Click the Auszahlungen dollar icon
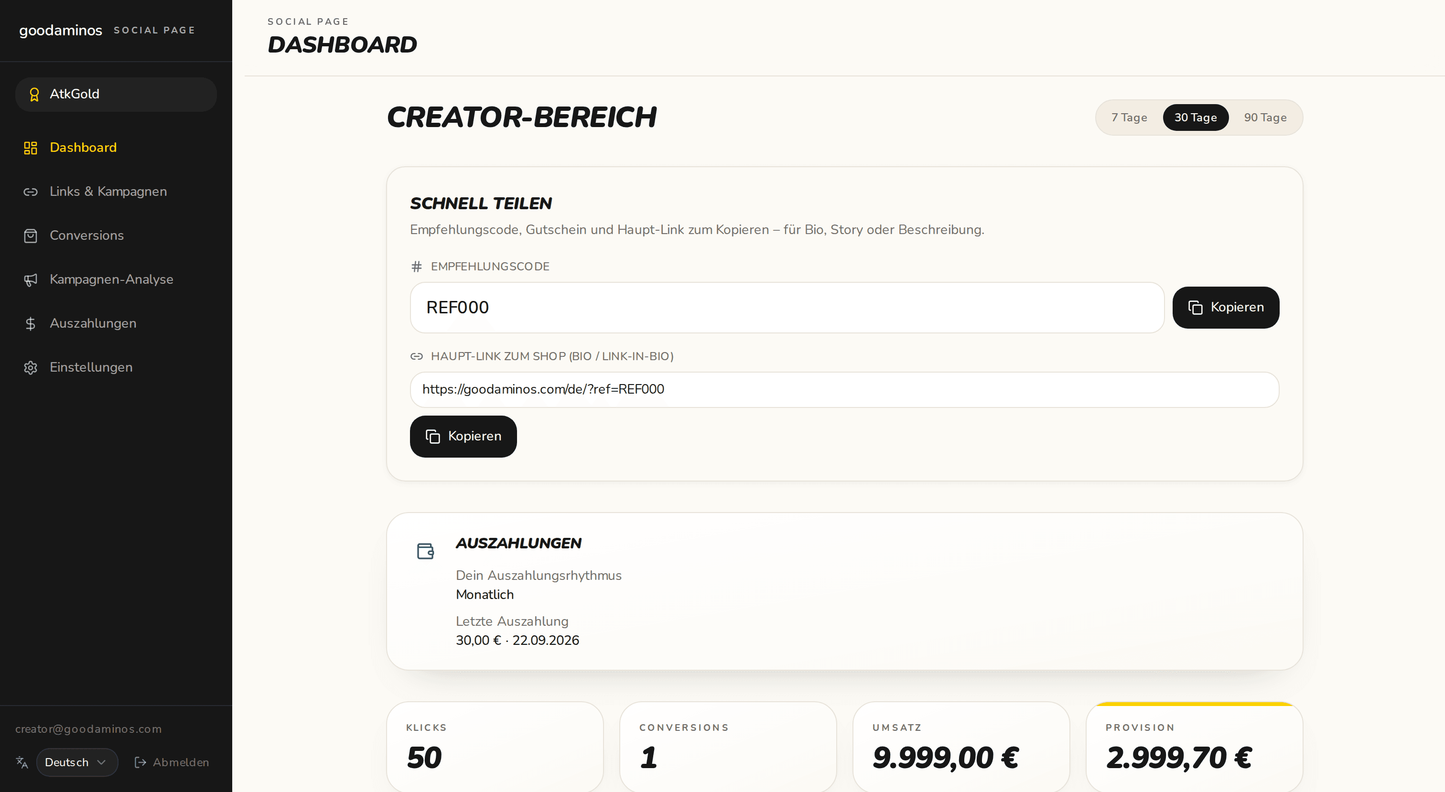1445x792 pixels. coord(30,324)
